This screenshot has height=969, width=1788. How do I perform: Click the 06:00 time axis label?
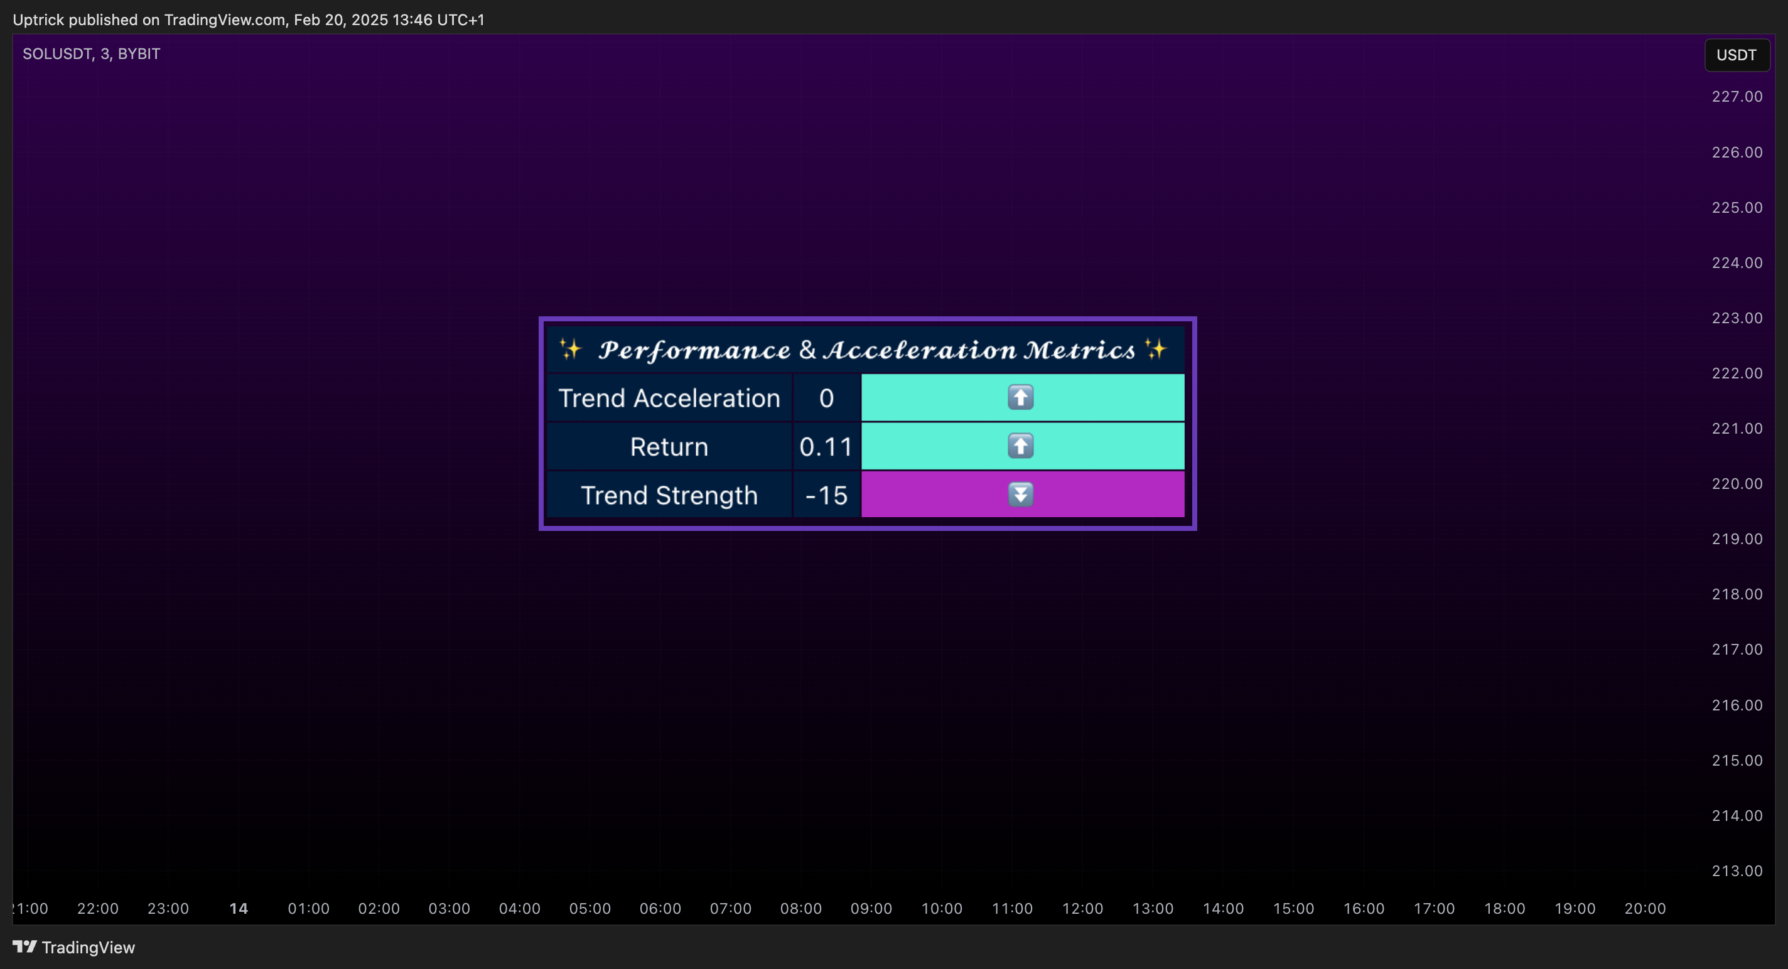pyautogui.click(x=660, y=909)
